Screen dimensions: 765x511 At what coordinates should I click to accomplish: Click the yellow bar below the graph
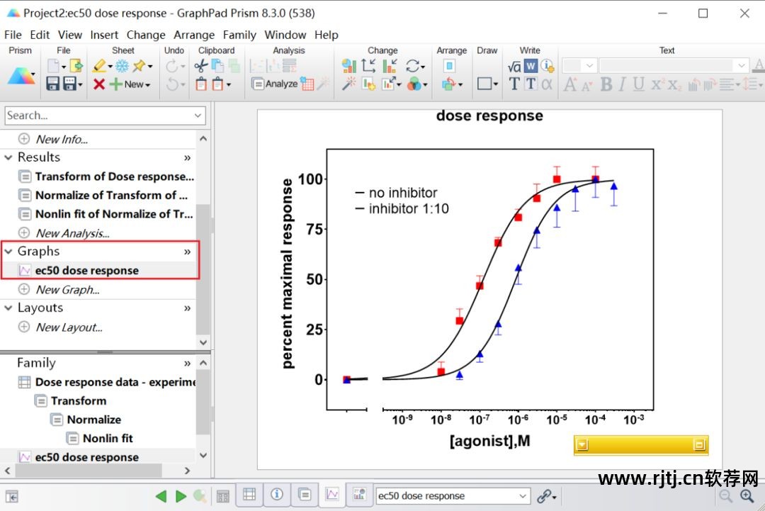pyautogui.click(x=640, y=445)
